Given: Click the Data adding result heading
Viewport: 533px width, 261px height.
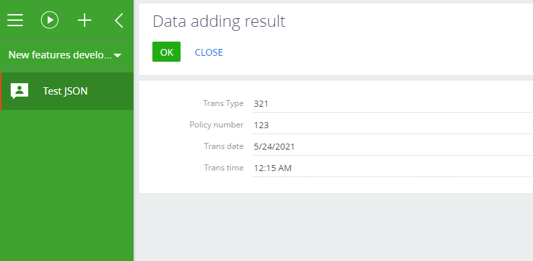Looking at the screenshot, I should click(219, 21).
